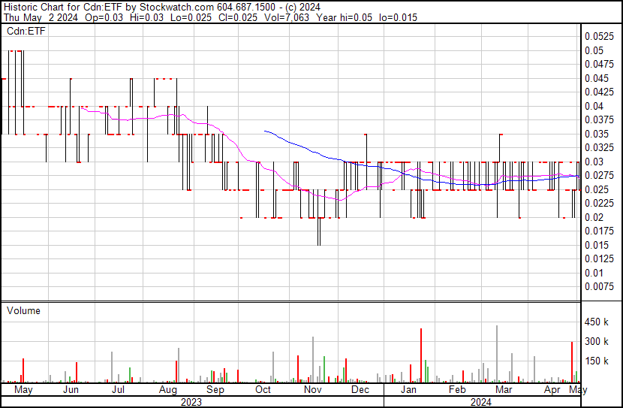Click the 0.035 price axis label
623x408 pixels.
[x=597, y=134]
